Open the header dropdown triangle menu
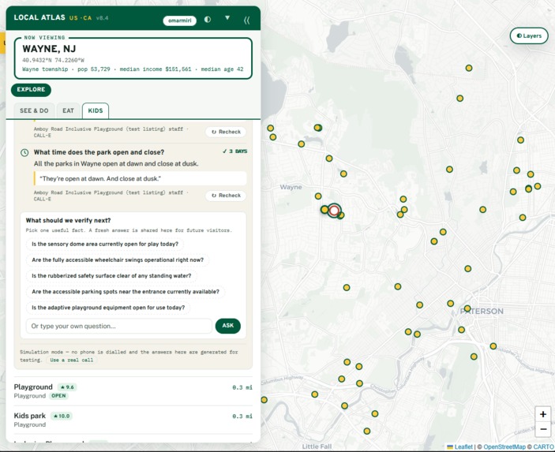 point(227,18)
